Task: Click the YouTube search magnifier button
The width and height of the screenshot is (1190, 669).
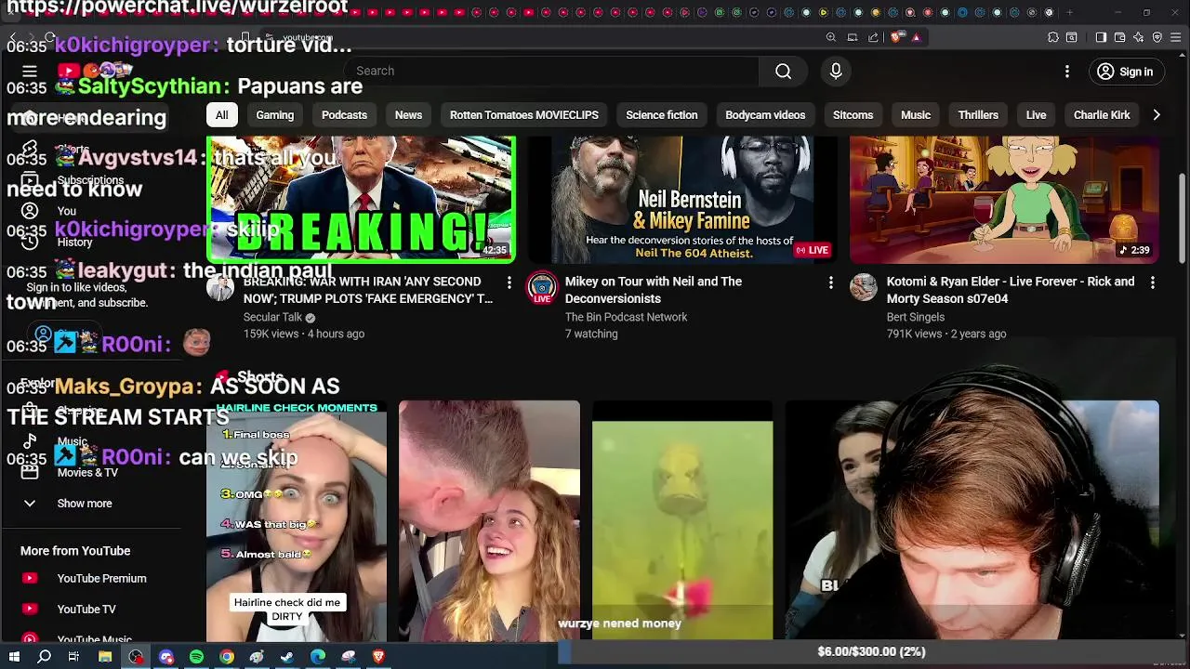Action: (783, 72)
